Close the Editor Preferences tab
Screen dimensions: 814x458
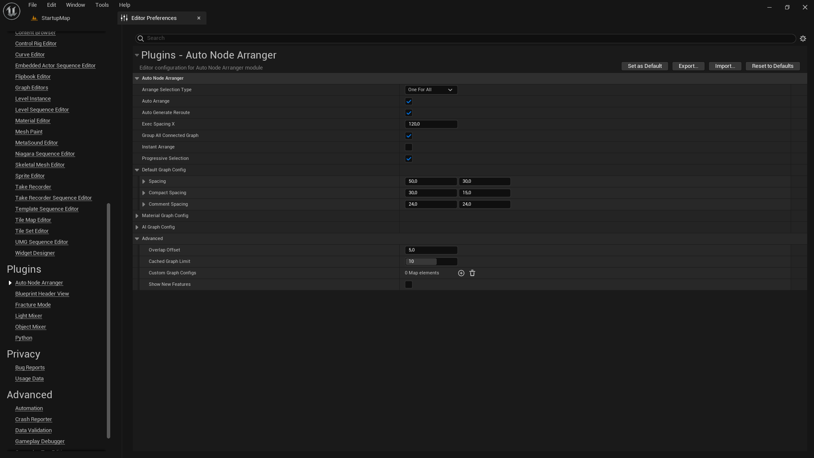tap(198, 18)
